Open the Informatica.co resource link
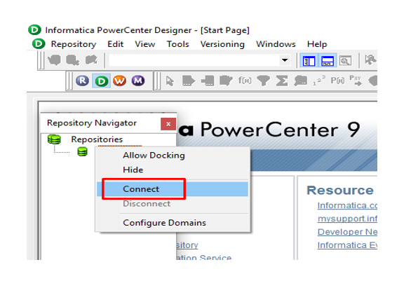The height and width of the screenshot is (288, 418). click(347, 205)
